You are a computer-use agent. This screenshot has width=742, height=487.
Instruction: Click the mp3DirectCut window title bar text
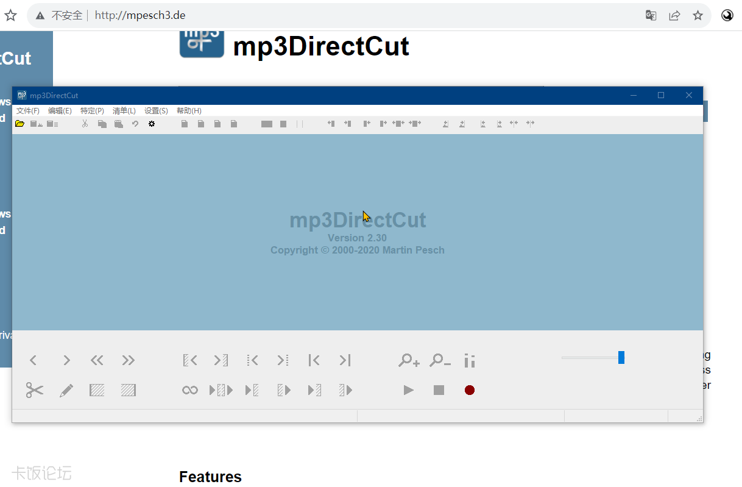[54, 96]
